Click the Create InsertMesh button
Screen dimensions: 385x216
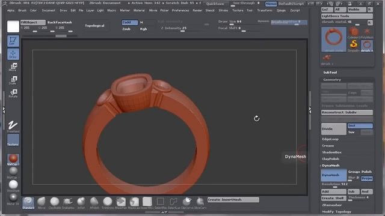pyautogui.click(x=233, y=200)
